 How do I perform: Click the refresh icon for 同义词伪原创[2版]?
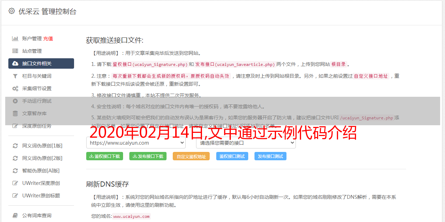pyautogui.click(x=15, y=158)
